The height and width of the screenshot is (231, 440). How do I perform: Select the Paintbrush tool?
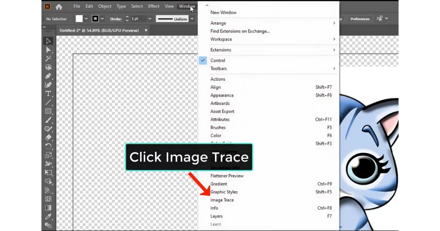(48, 120)
